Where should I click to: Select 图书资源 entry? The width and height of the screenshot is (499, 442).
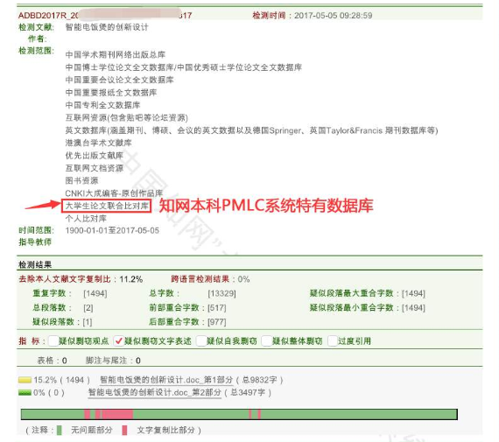pyautogui.click(x=81, y=181)
